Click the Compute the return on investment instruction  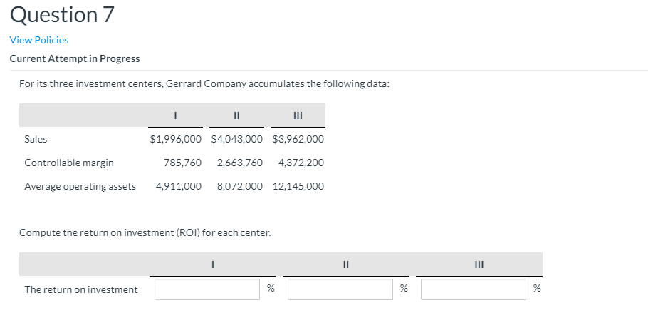coord(145,232)
